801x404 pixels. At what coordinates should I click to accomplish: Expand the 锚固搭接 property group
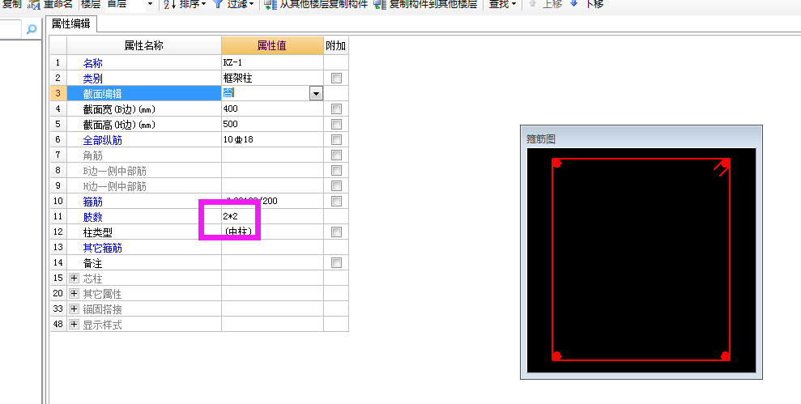coord(74,309)
